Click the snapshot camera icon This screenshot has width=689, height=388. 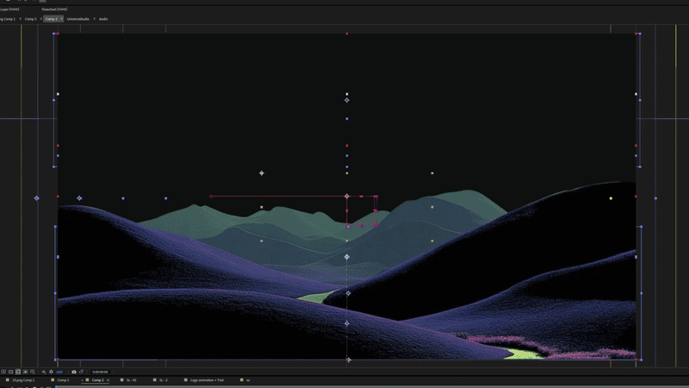pos(74,372)
